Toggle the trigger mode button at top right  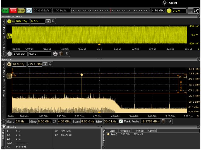click(x=196, y=11)
